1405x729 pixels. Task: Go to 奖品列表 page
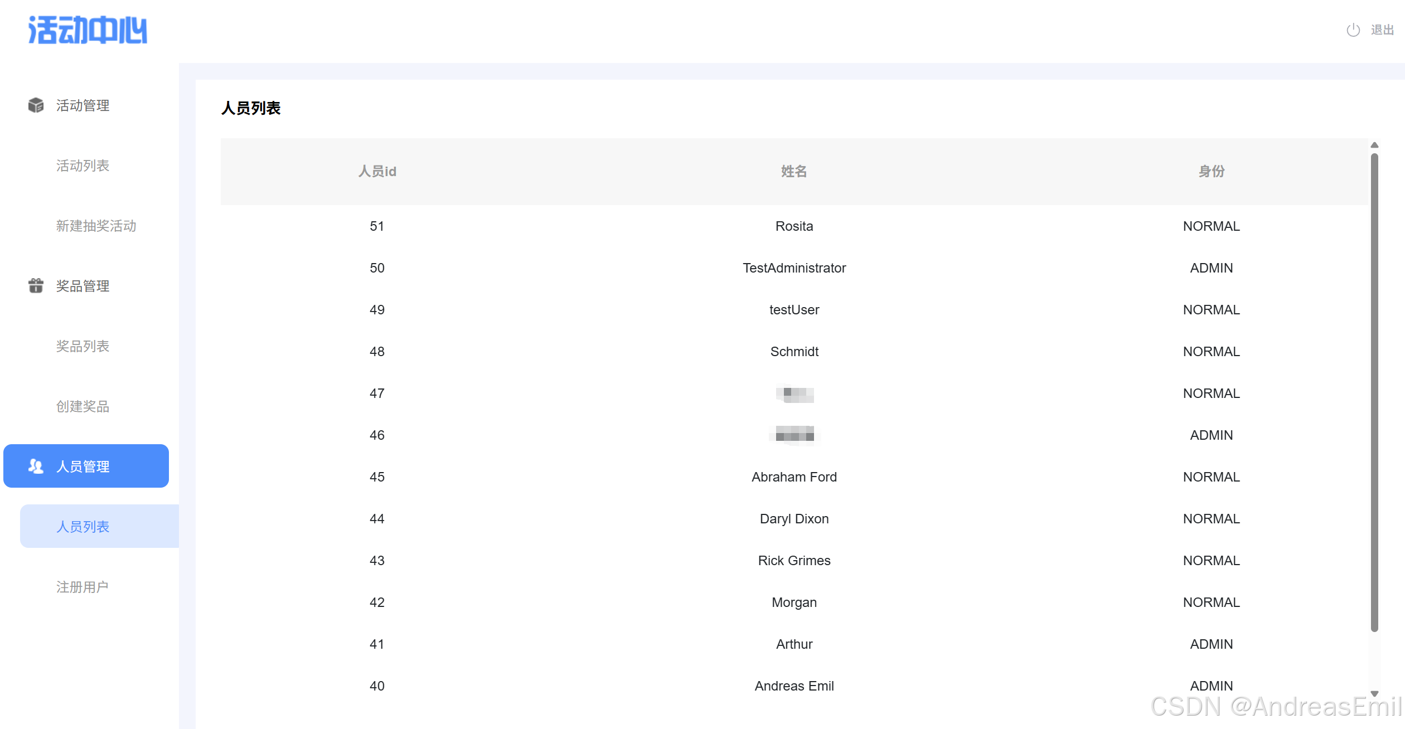83,346
